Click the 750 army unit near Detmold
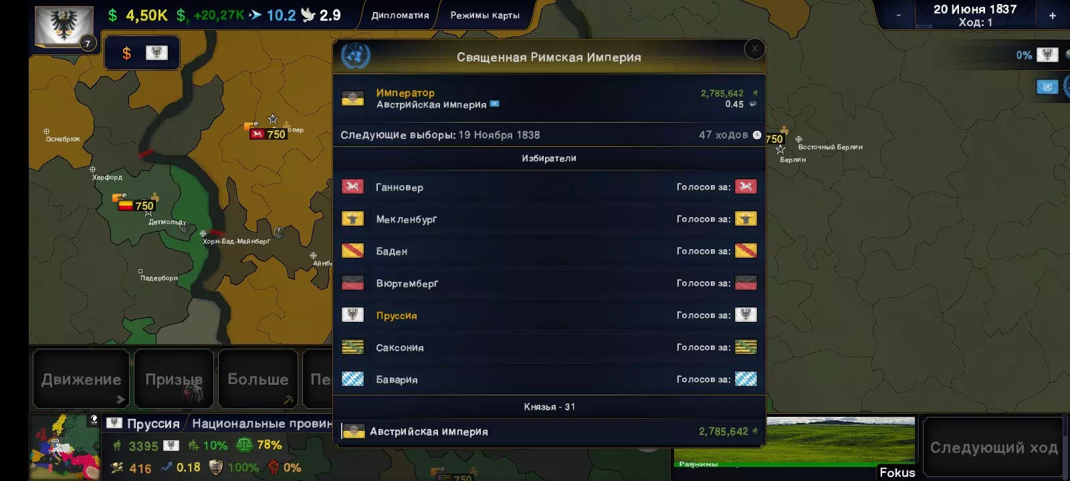 click(136, 205)
